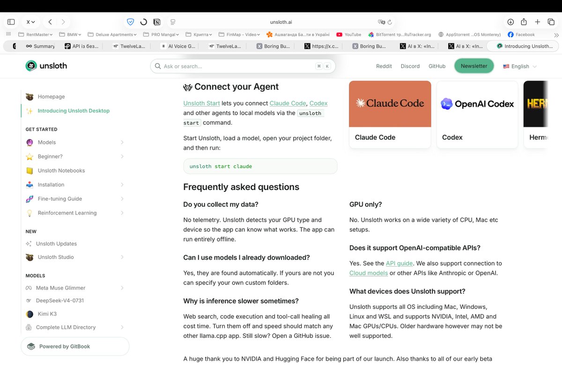Open the favorites grid icon in bookmarks bar

pyautogui.click(x=8, y=34)
